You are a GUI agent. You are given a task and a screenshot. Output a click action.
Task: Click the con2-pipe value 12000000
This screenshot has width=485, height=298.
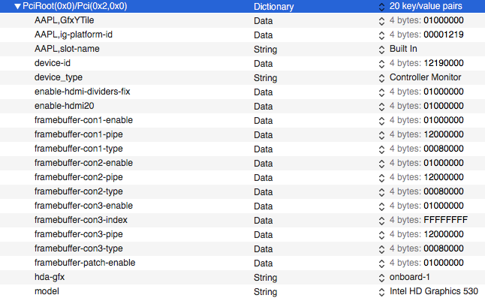click(x=444, y=177)
